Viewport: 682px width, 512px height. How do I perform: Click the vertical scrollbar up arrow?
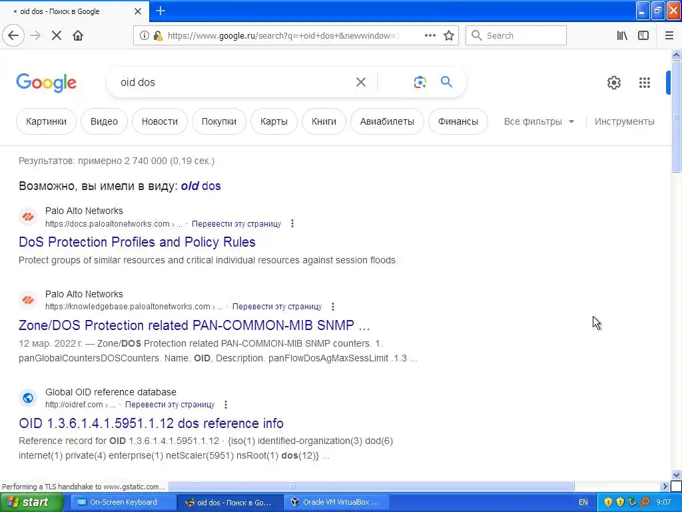[x=676, y=55]
